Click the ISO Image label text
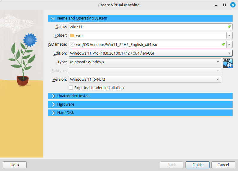The height and width of the screenshot is (171, 238). (x=57, y=44)
